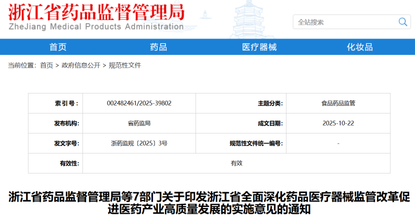The width and height of the screenshot is (415, 218).
Task: Open the 首页 navigation tab
Action: point(57,47)
